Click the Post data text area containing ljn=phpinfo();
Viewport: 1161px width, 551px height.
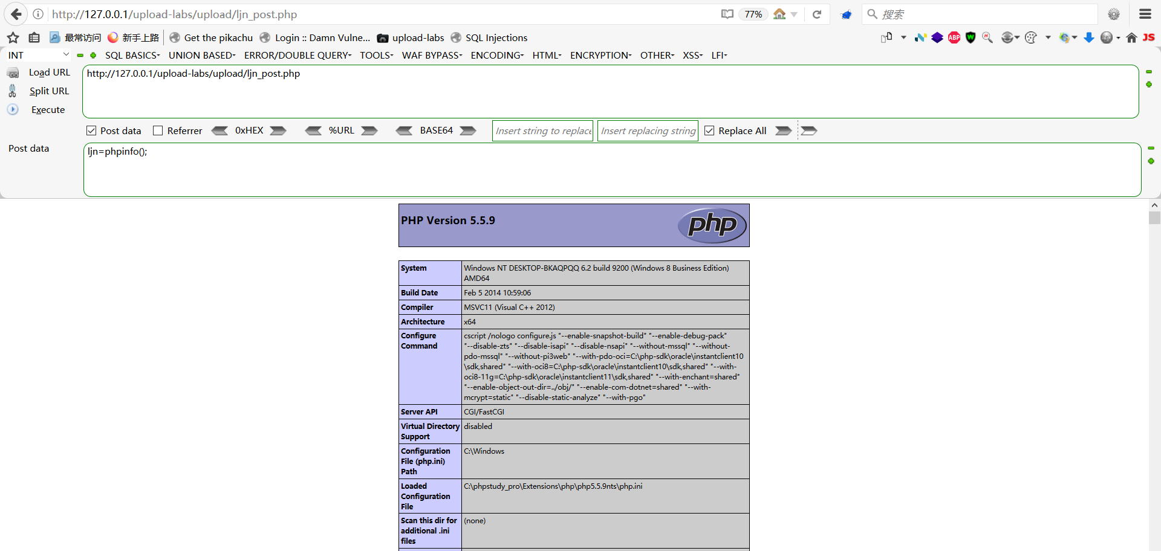pyautogui.click(x=612, y=170)
